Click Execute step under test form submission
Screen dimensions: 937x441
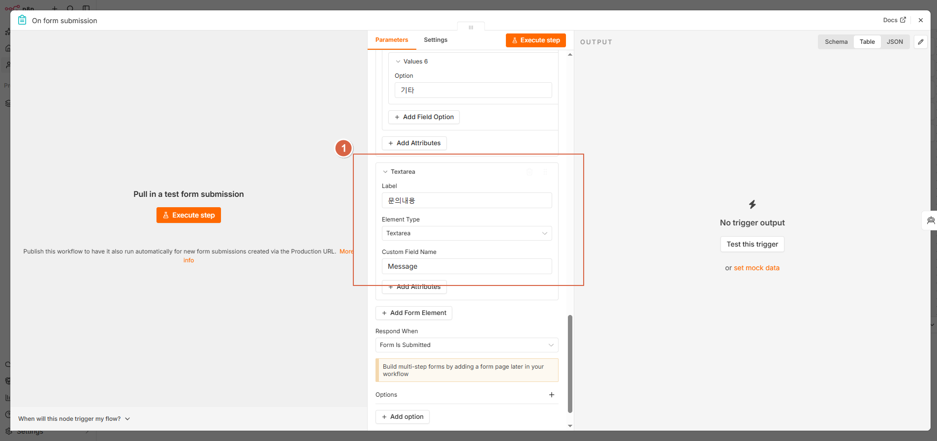coord(188,215)
